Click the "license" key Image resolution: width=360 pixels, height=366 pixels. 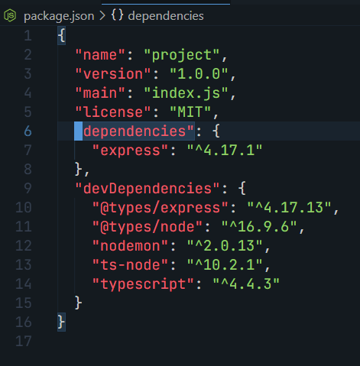(113, 112)
